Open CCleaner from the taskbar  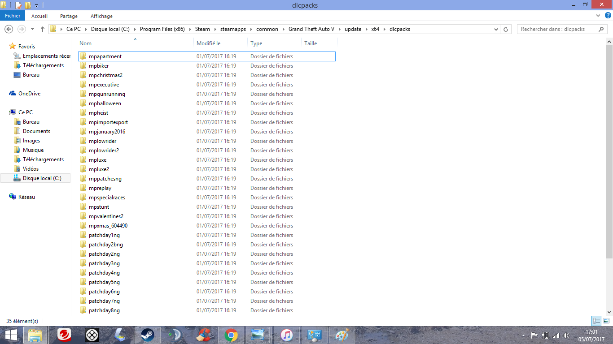coord(203,335)
